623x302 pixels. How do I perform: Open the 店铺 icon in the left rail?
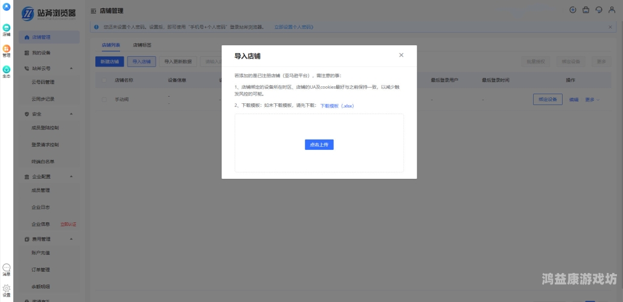click(7, 30)
